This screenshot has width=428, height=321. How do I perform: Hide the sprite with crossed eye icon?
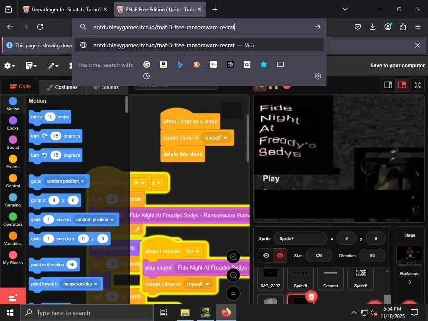280,255
